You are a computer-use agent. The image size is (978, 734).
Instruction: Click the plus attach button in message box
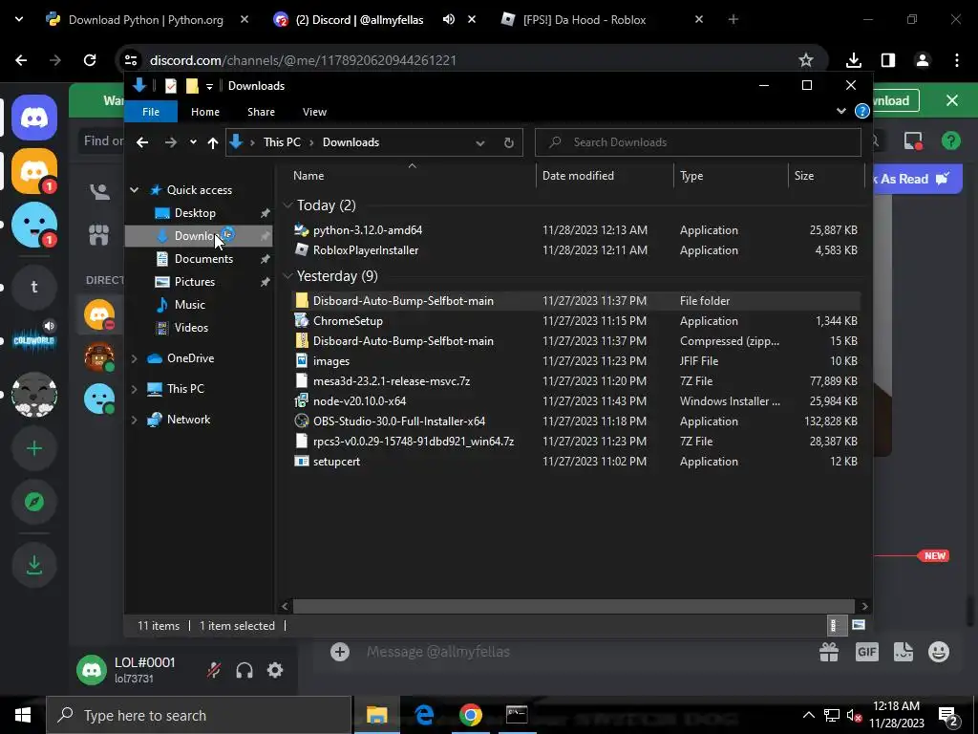340,652
